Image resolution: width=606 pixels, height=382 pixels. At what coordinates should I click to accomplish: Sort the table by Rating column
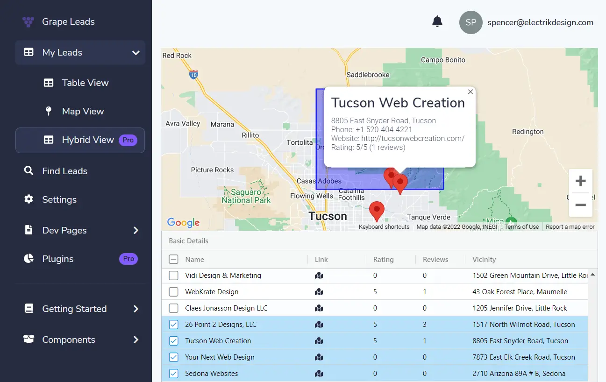click(383, 260)
